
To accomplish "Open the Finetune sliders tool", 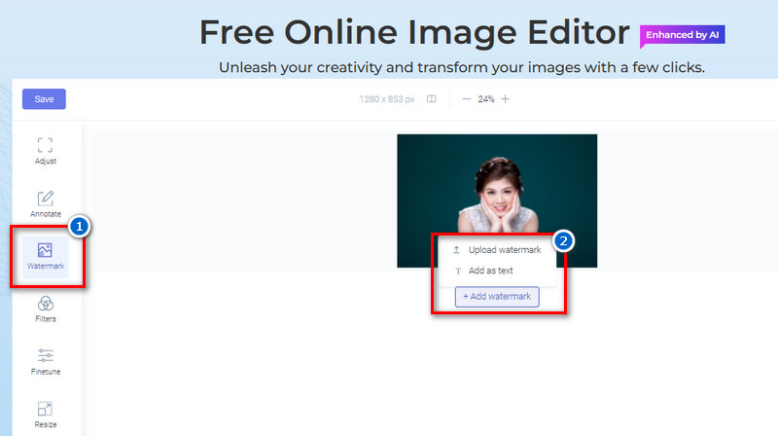I will 45,362.
